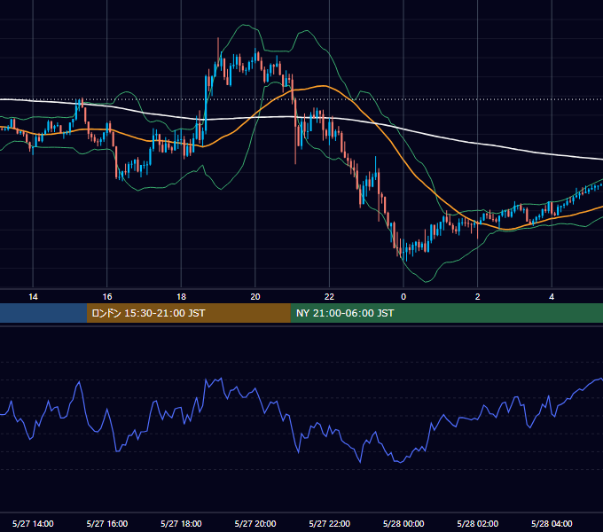This screenshot has width=603, height=532.
Task: Click the "14" hour label on price chart axis
Action: tap(33, 297)
